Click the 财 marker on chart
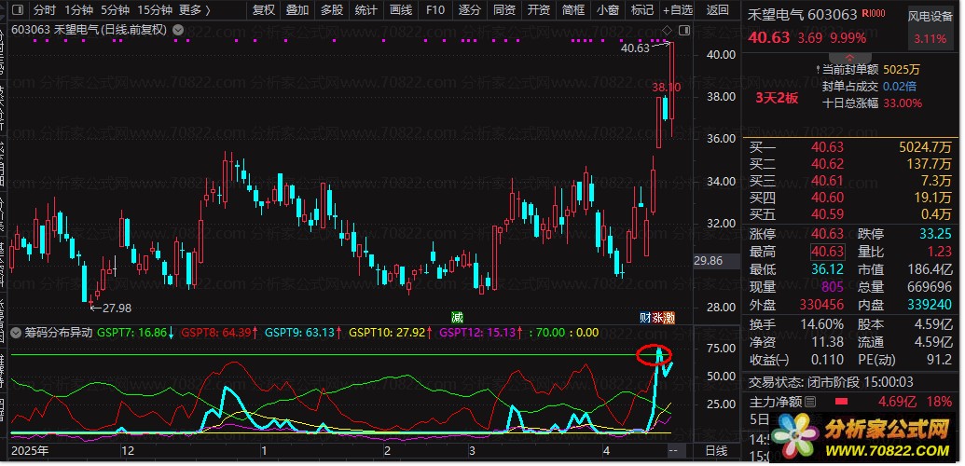The height and width of the screenshot is (466, 965). (x=645, y=318)
